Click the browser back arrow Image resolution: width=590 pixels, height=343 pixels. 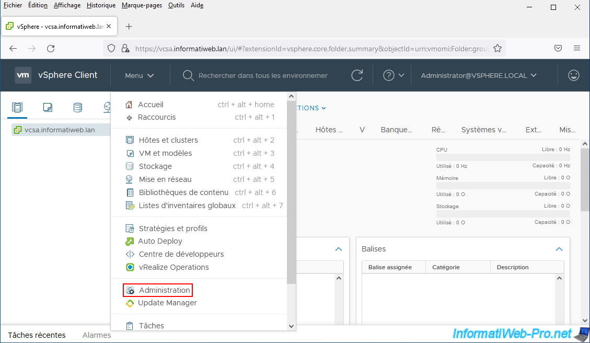click(13, 48)
